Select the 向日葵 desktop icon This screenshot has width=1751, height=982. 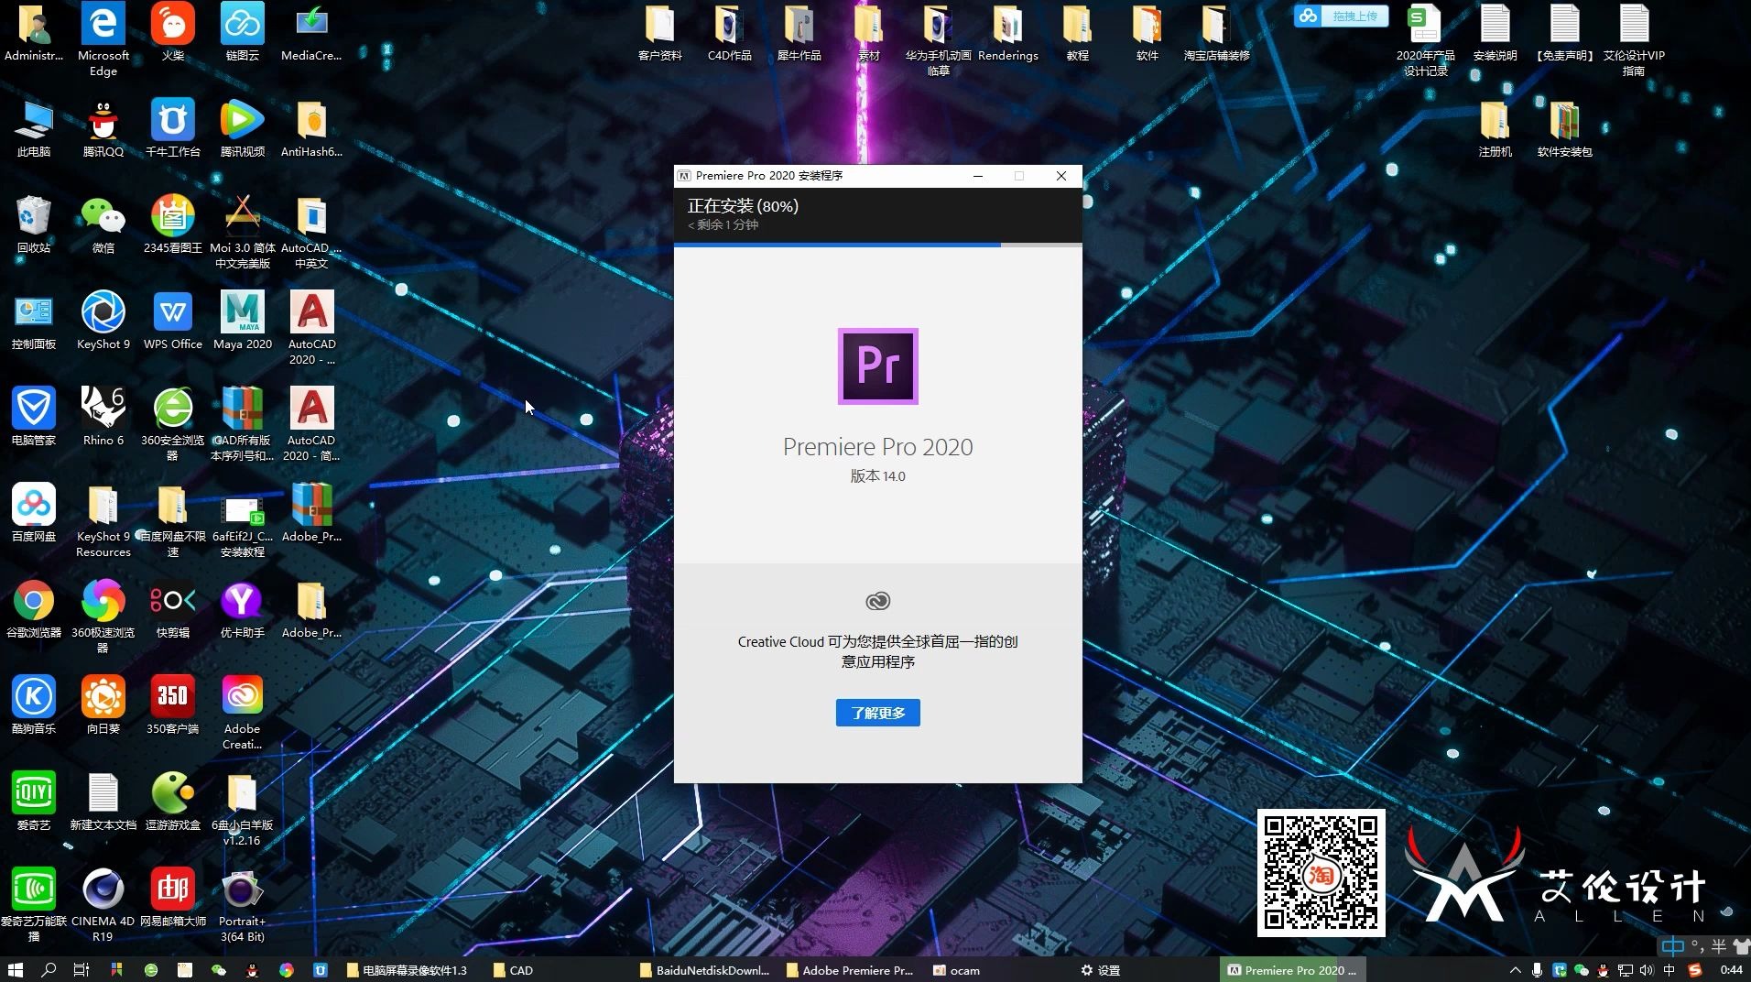(x=103, y=706)
